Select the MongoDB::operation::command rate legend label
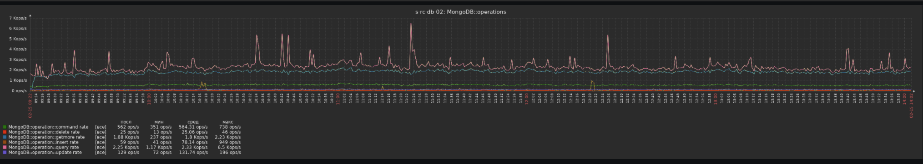 [x=48, y=127]
